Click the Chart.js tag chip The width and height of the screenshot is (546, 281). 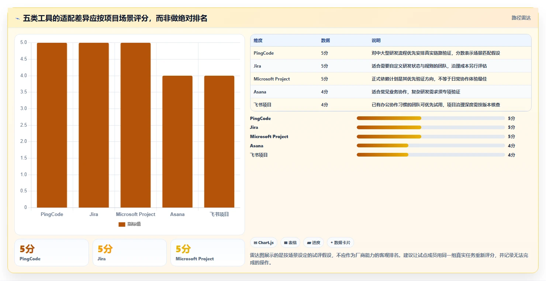(264, 243)
